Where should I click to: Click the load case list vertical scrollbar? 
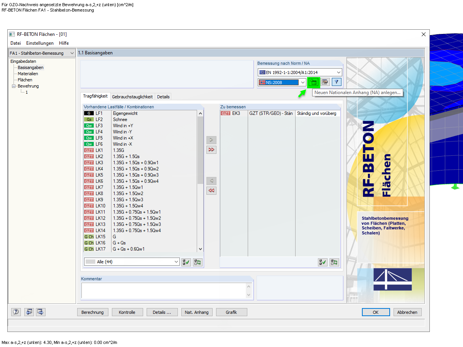click(x=200, y=181)
